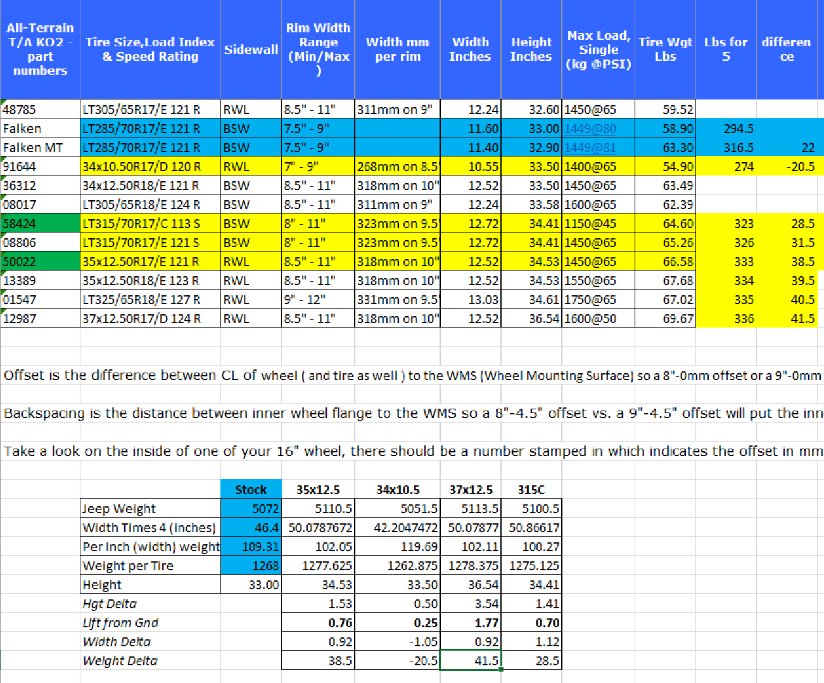Select width cell 13.03
This screenshot has width=824, height=683.
pos(471,300)
